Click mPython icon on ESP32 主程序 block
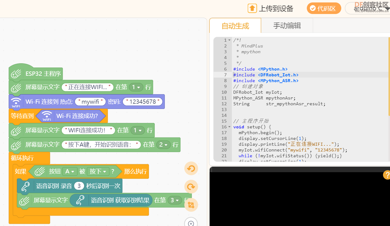 [x=16, y=74]
